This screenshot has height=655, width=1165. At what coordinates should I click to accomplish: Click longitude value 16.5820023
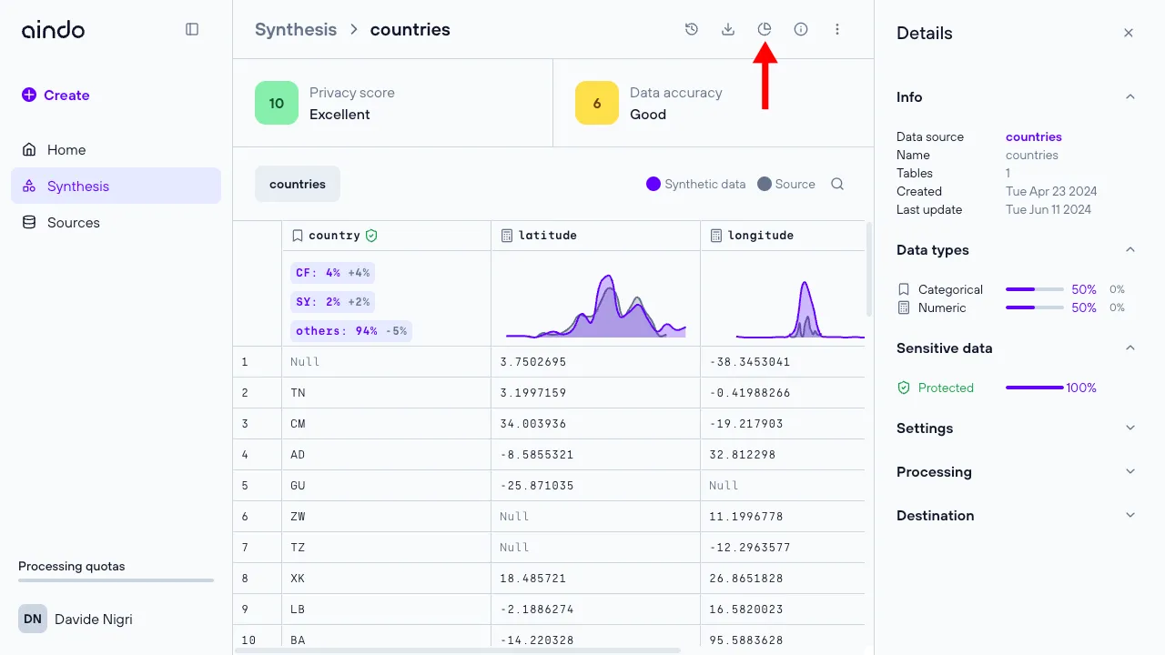coord(783,610)
